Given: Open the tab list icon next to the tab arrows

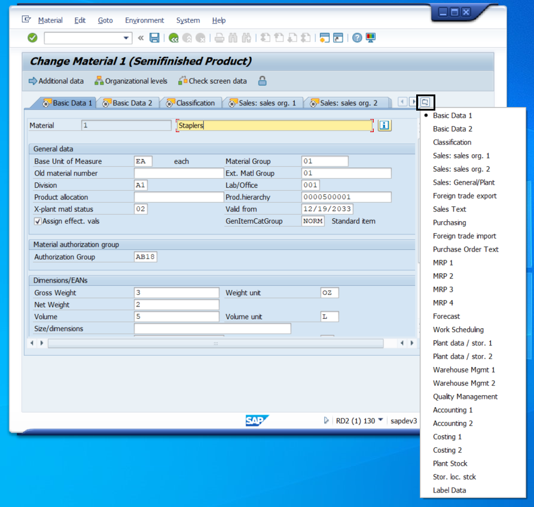Looking at the screenshot, I should coord(425,102).
